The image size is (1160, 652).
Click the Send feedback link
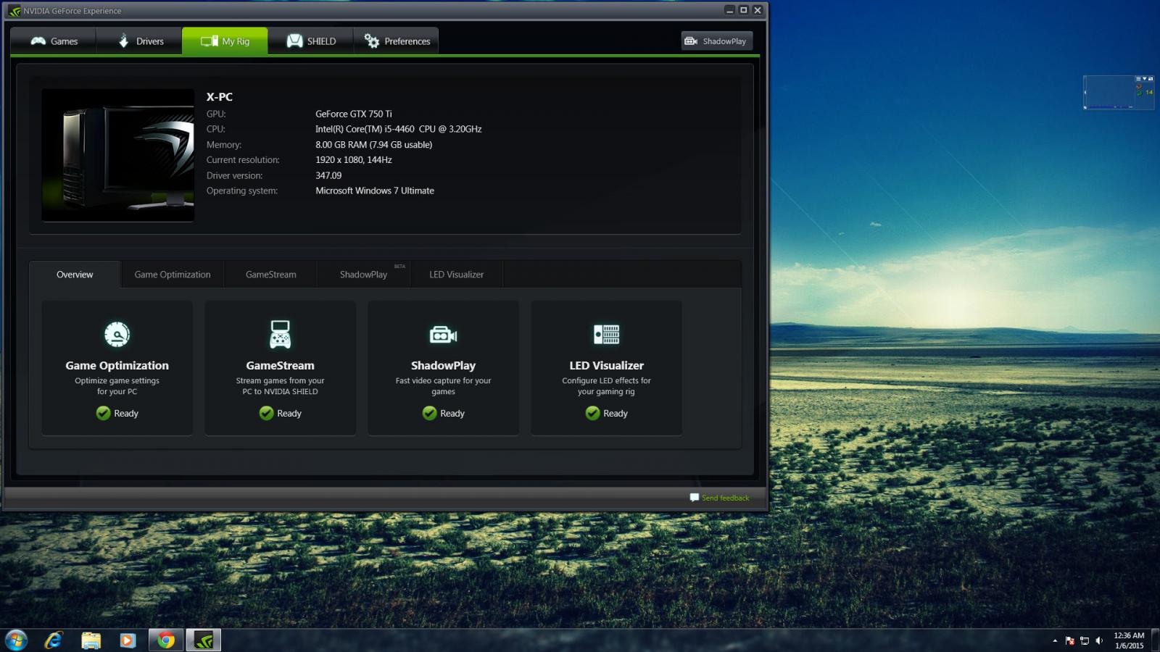[x=725, y=498]
